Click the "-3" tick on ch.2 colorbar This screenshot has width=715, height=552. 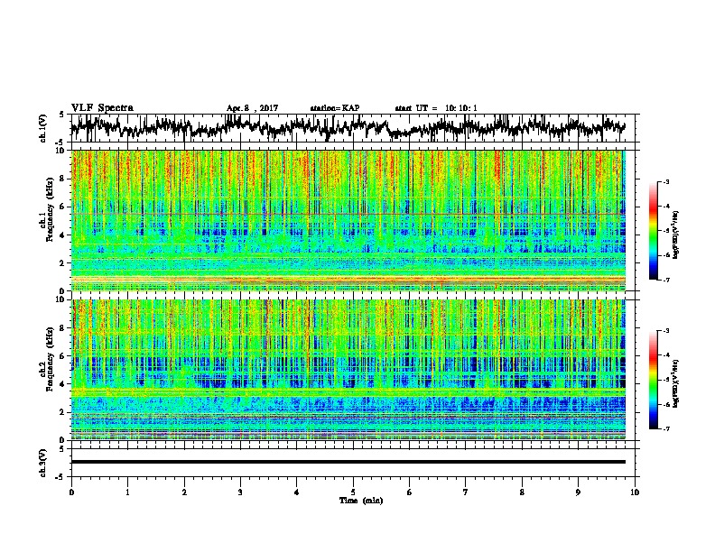(x=666, y=331)
